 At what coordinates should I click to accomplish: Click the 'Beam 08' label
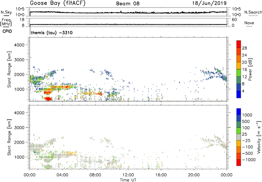pyautogui.click(x=128, y=4)
